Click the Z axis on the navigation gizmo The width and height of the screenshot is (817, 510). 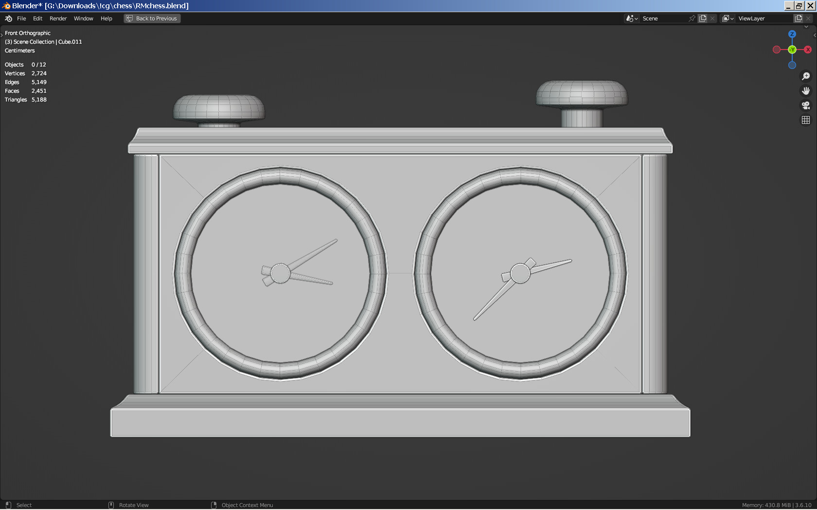point(792,34)
